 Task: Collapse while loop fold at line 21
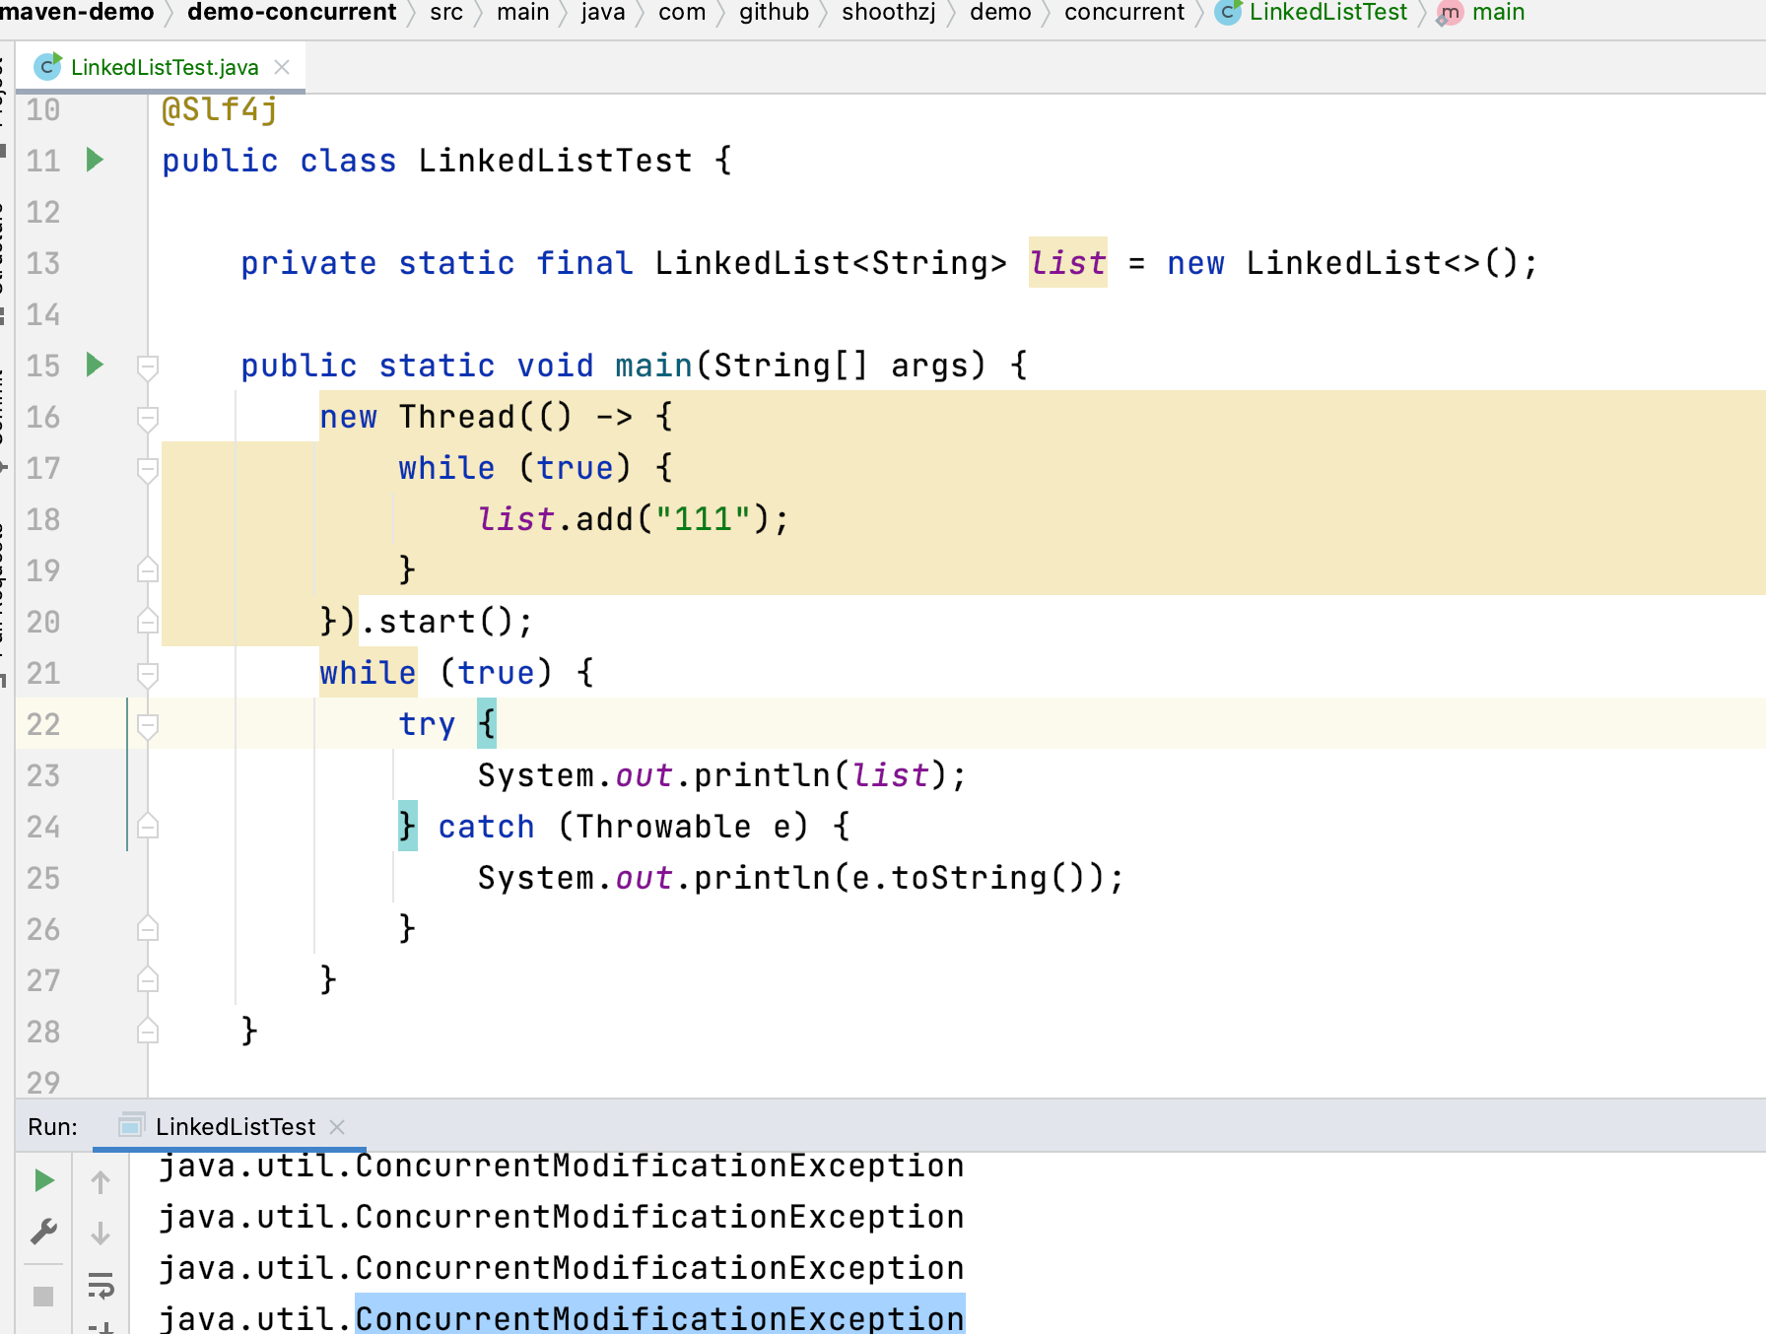148,674
